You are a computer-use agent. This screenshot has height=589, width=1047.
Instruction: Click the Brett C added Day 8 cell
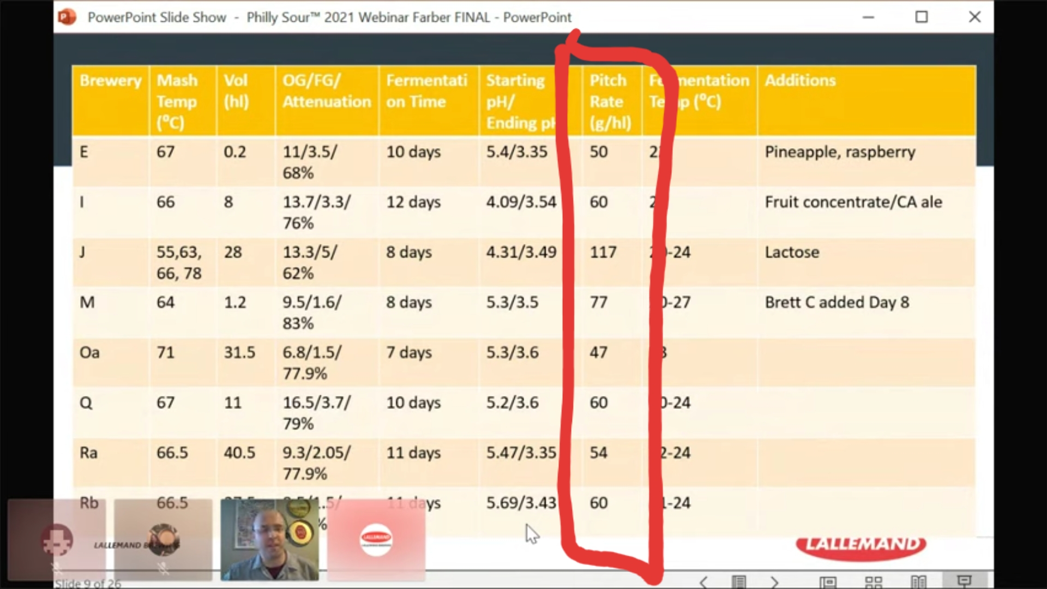[837, 303]
